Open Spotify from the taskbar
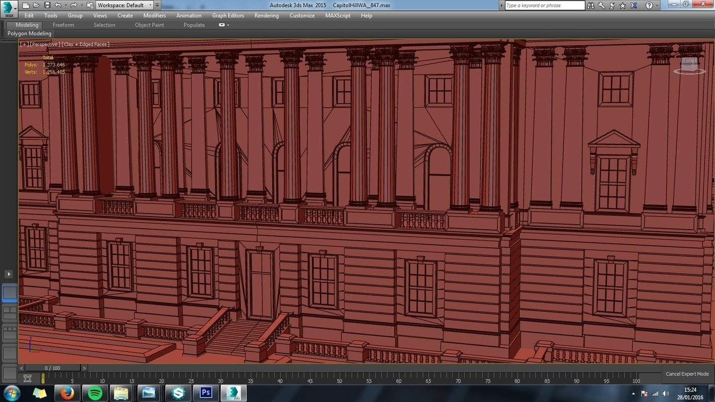This screenshot has height=402, width=715. click(x=95, y=393)
